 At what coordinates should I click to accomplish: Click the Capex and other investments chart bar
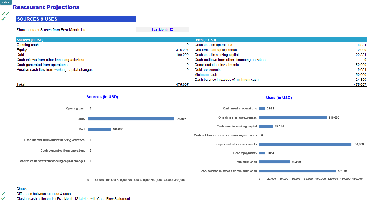tap(305, 144)
